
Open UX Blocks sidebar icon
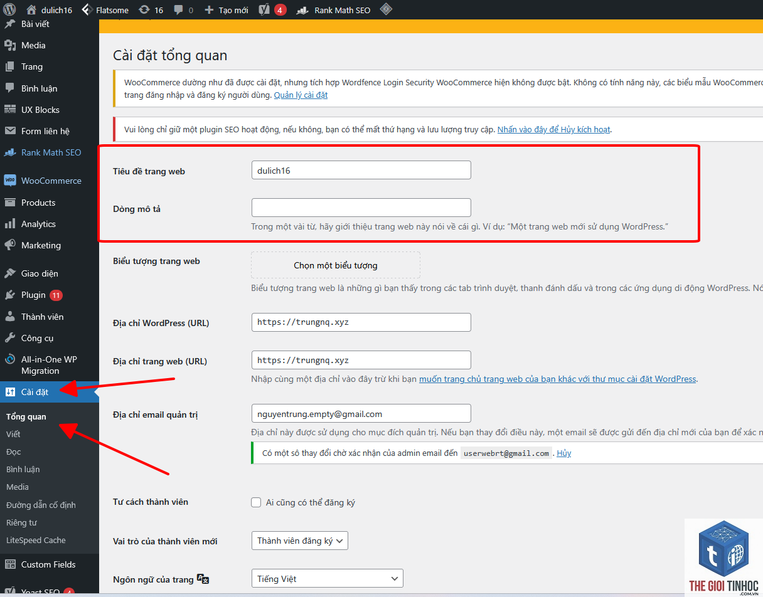click(9, 110)
